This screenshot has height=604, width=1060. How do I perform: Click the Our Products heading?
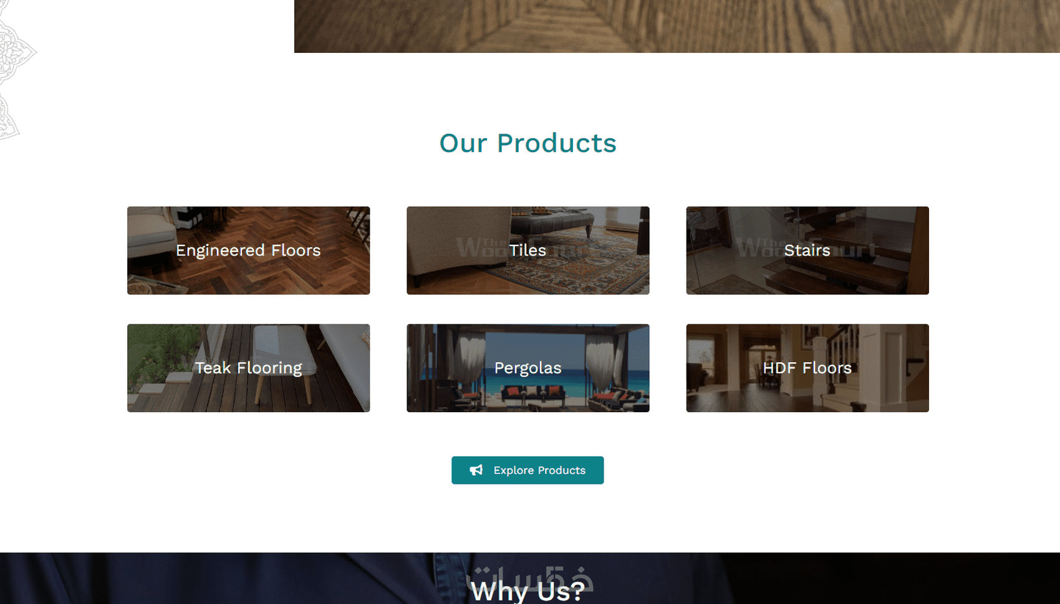coord(528,143)
